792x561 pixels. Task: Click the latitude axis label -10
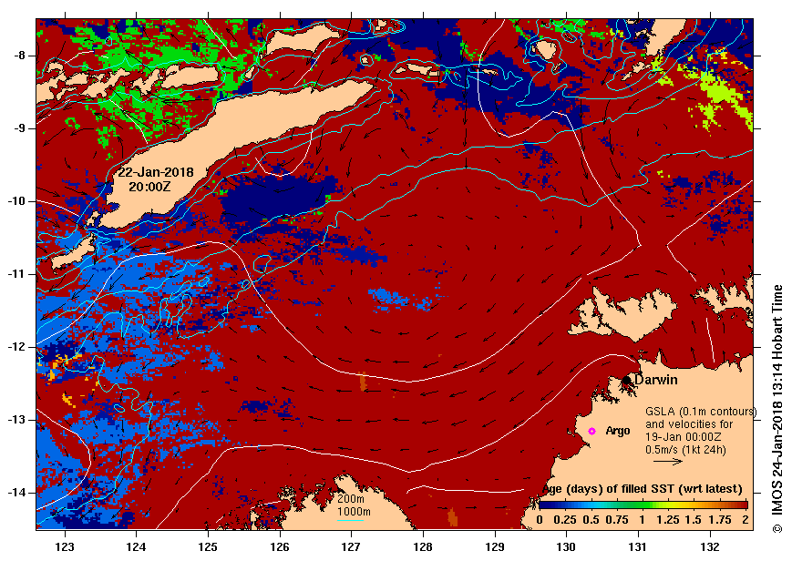(17, 201)
